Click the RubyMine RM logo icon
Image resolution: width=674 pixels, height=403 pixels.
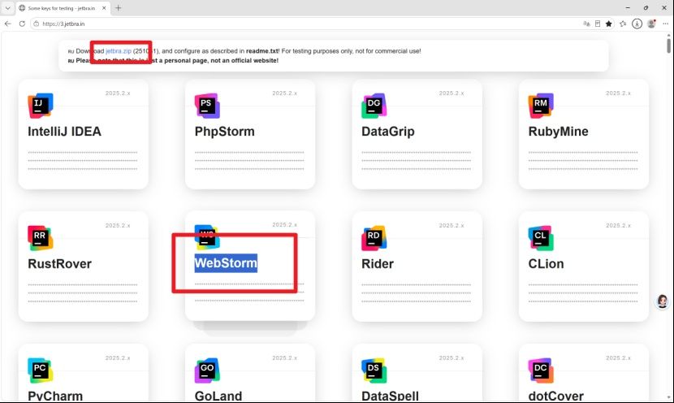point(541,106)
